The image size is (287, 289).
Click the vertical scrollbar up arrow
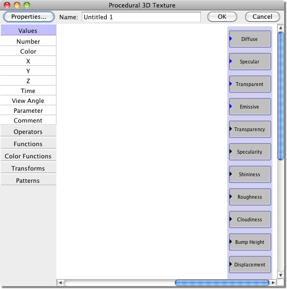coord(280,28)
